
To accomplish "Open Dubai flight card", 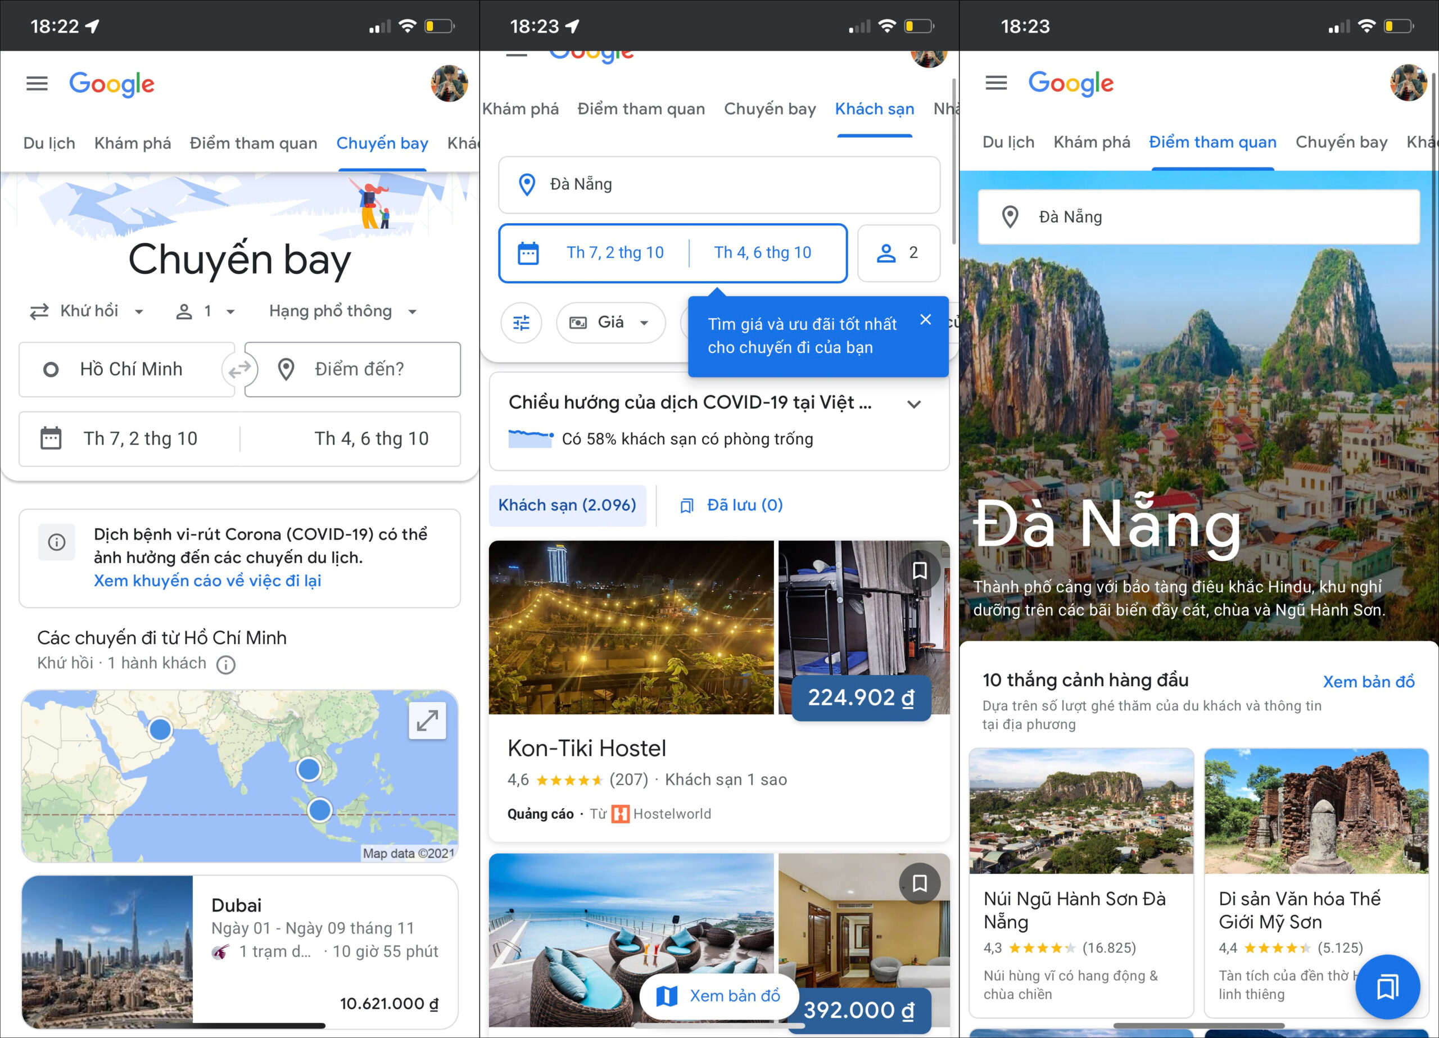I will (240, 951).
